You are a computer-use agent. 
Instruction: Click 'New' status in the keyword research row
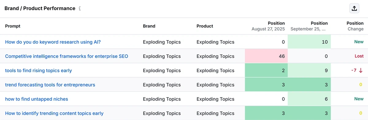[x=359, y=42]
